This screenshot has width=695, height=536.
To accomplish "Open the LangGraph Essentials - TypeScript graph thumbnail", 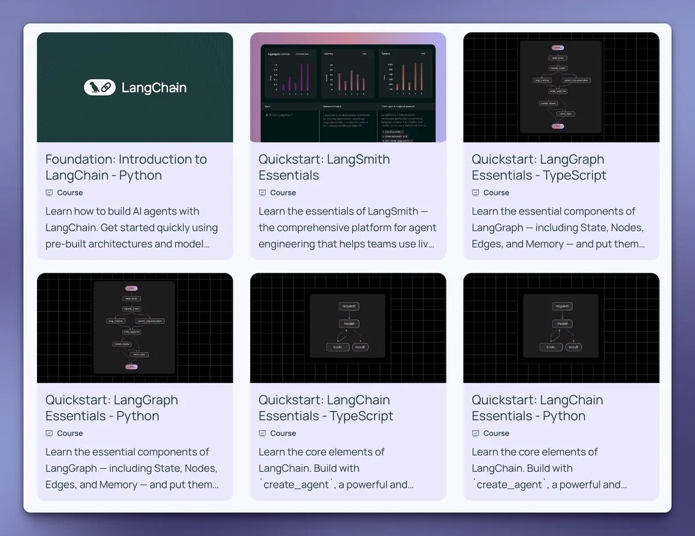I will (x=561, y=87).
